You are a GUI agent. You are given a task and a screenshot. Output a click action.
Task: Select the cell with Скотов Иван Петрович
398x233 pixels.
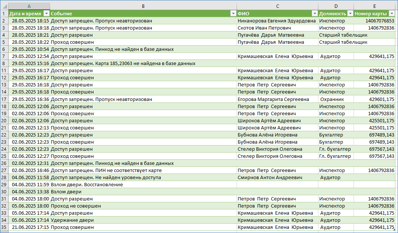pos(277,28)
